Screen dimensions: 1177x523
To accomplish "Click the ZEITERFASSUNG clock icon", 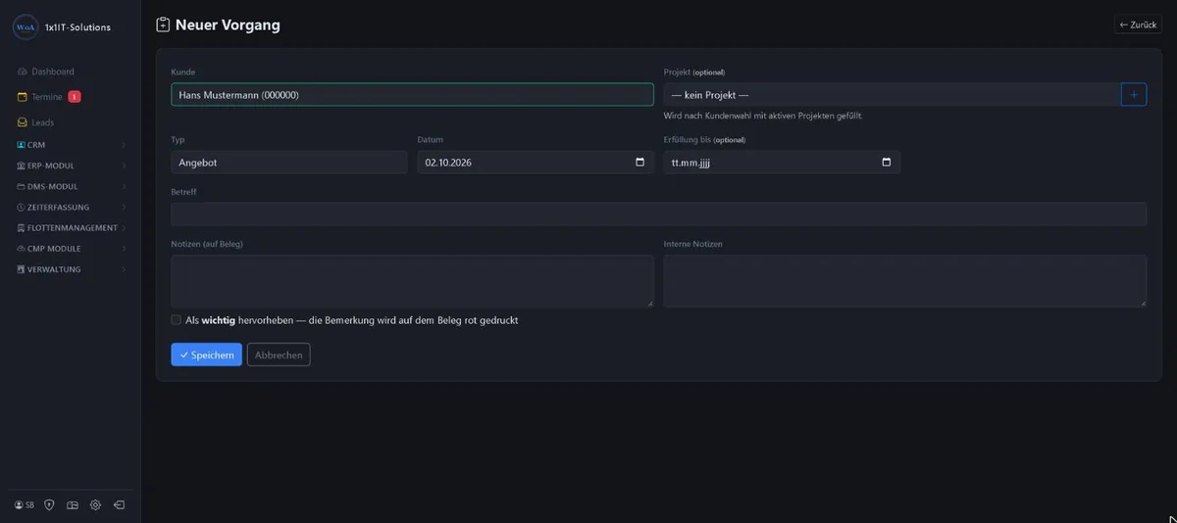I will tap(21, 208).
